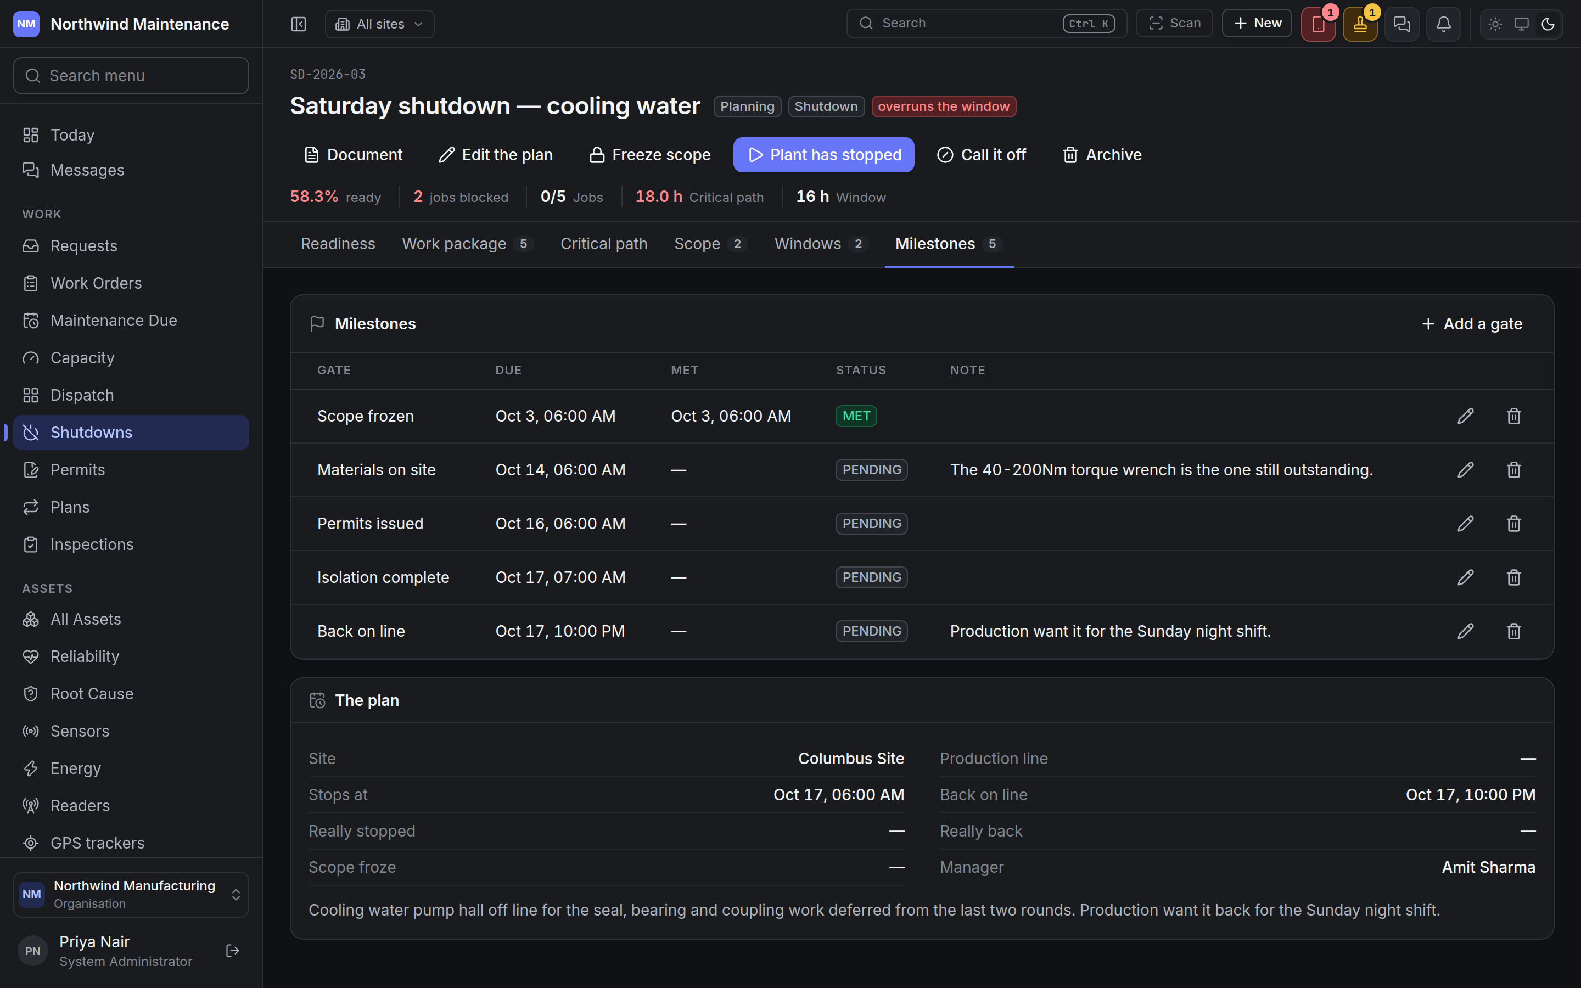Open the All sites dropdown
Viewport: 1581px width, 988px height.
click(379, 24)
